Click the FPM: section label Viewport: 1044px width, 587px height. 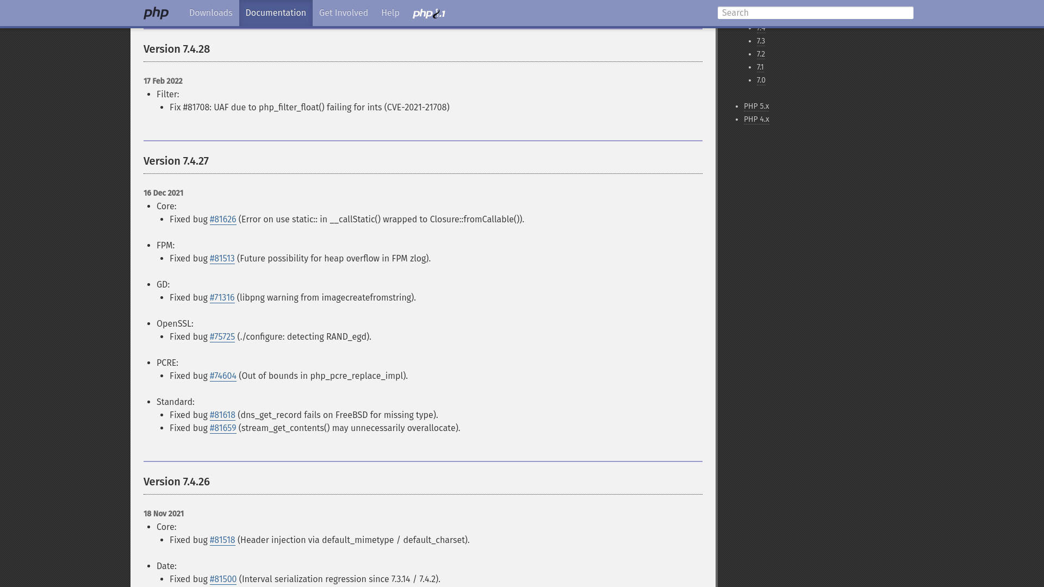(165, 246)
